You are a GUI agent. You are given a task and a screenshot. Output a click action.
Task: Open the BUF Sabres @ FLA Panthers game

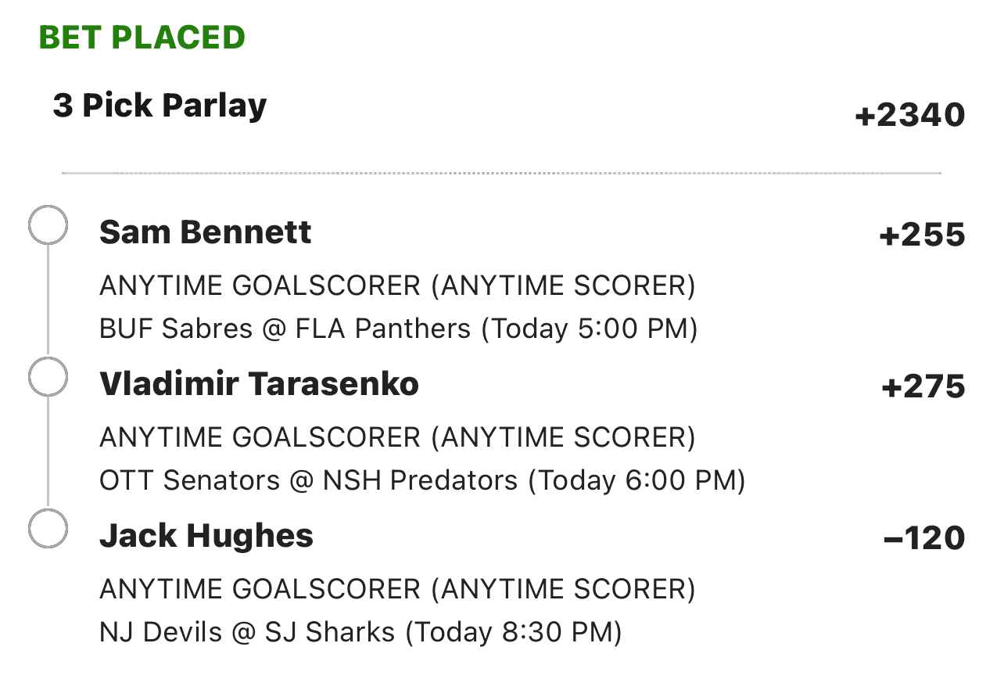point(398,329)
